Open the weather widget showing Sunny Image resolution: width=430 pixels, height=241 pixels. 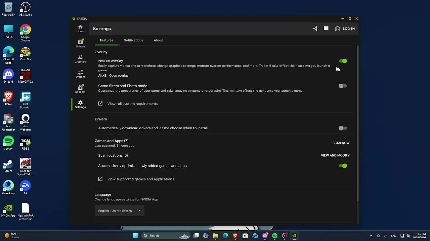click(11, 236)
